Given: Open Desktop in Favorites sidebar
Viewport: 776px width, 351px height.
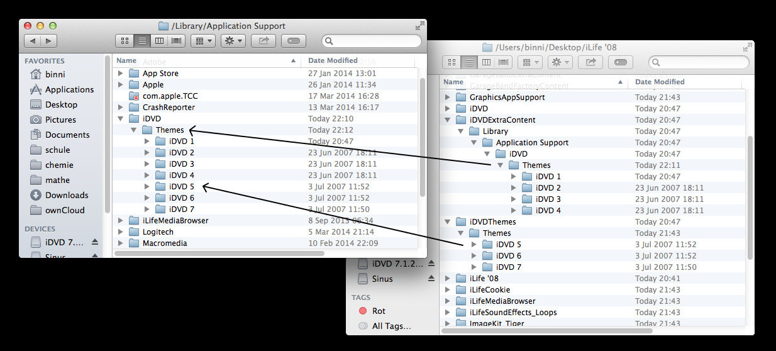Looking at the screenshot, I should (x=54, y=104).
